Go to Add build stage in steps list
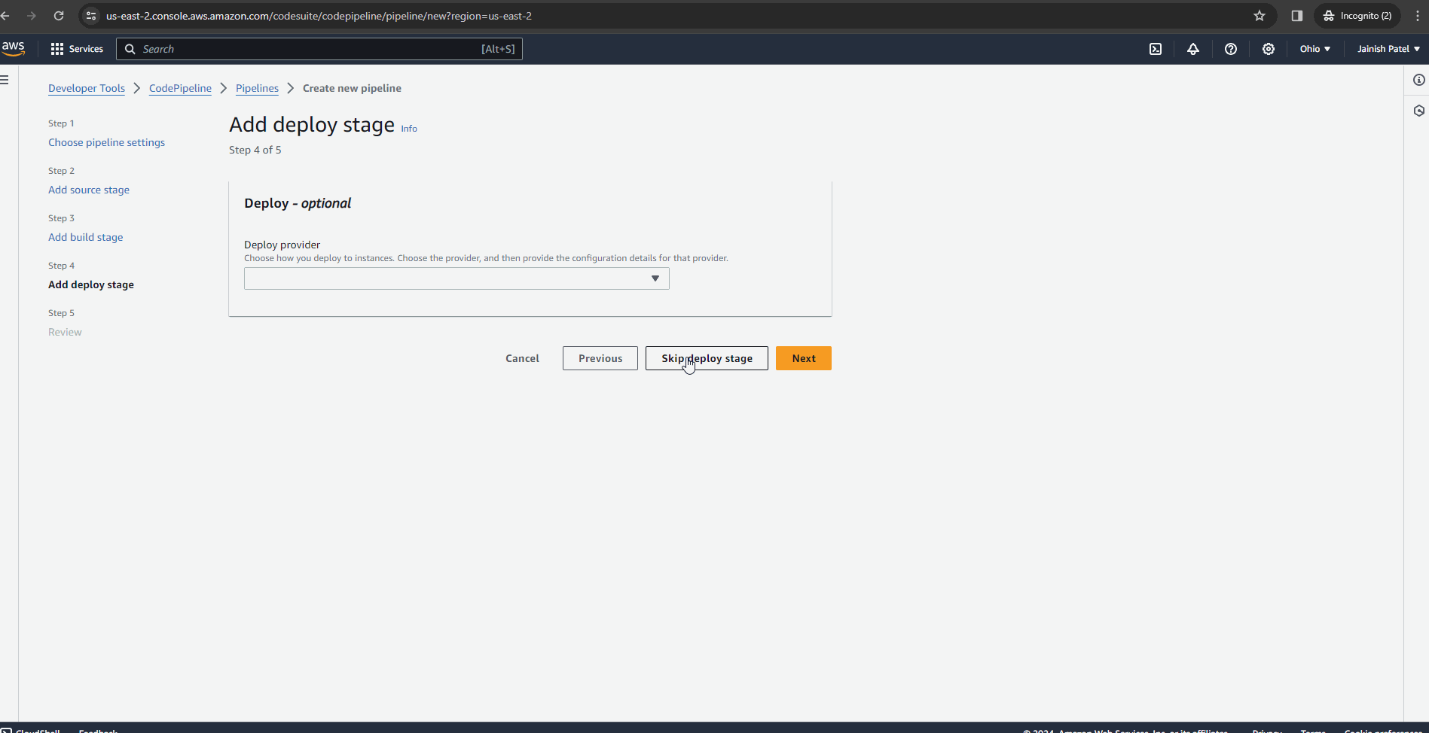Viewport: 1429px width, 733px height. coord(85,236)
